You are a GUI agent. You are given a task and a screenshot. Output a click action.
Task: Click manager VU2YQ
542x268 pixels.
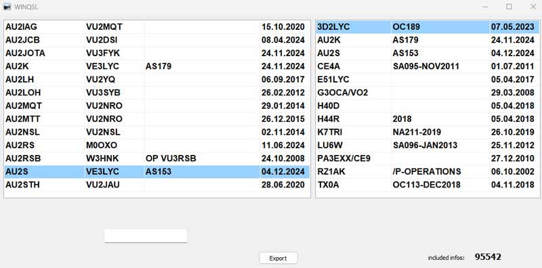[100, 79]
